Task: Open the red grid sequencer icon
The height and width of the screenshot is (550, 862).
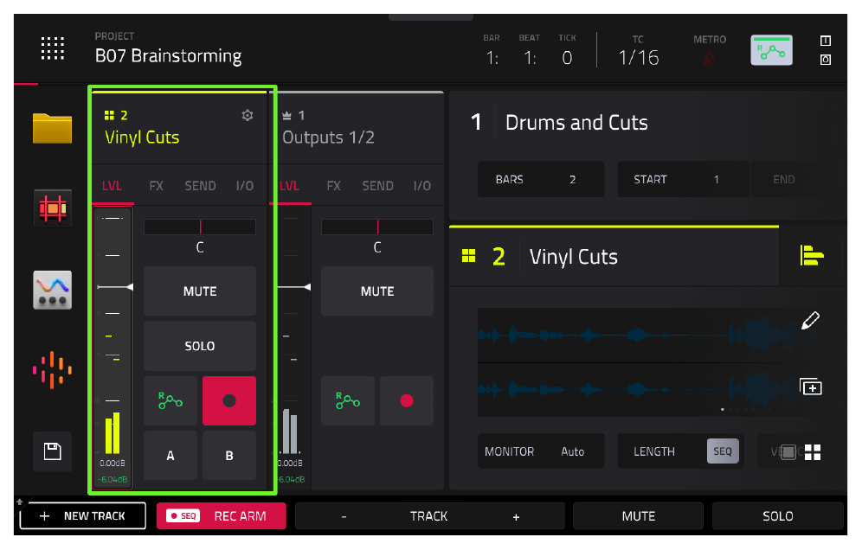Action: [52, 208]
